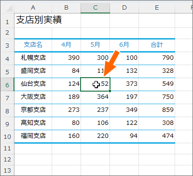
Task: Select column C header
Action: (96, 8)
